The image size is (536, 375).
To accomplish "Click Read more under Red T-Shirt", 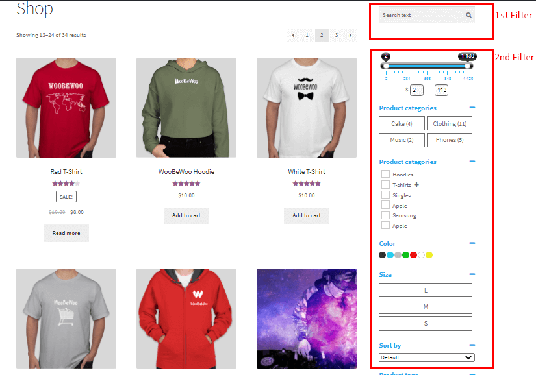I will 66,233.
